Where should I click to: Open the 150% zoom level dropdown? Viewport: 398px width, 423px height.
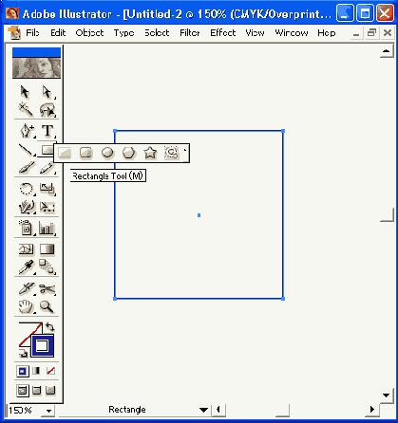click(48, 411)
